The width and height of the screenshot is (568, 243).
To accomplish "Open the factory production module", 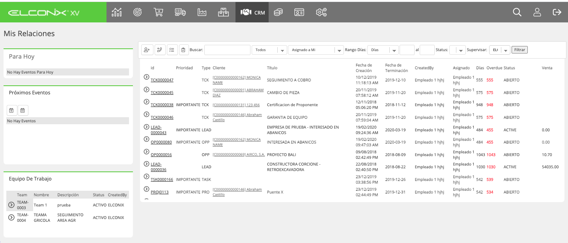I will (x=202, y=12).
